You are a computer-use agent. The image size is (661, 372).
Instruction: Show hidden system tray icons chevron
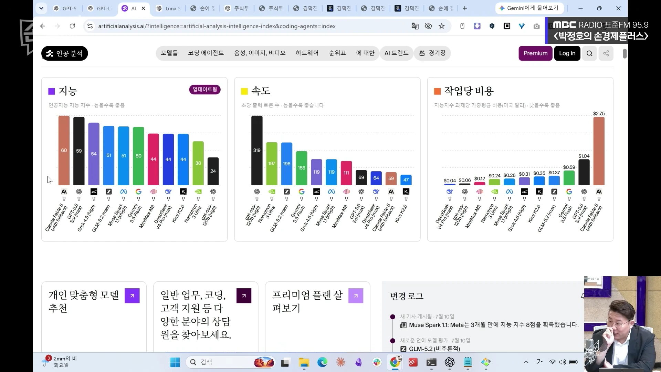pyautogui.click(x=526, y=362)
